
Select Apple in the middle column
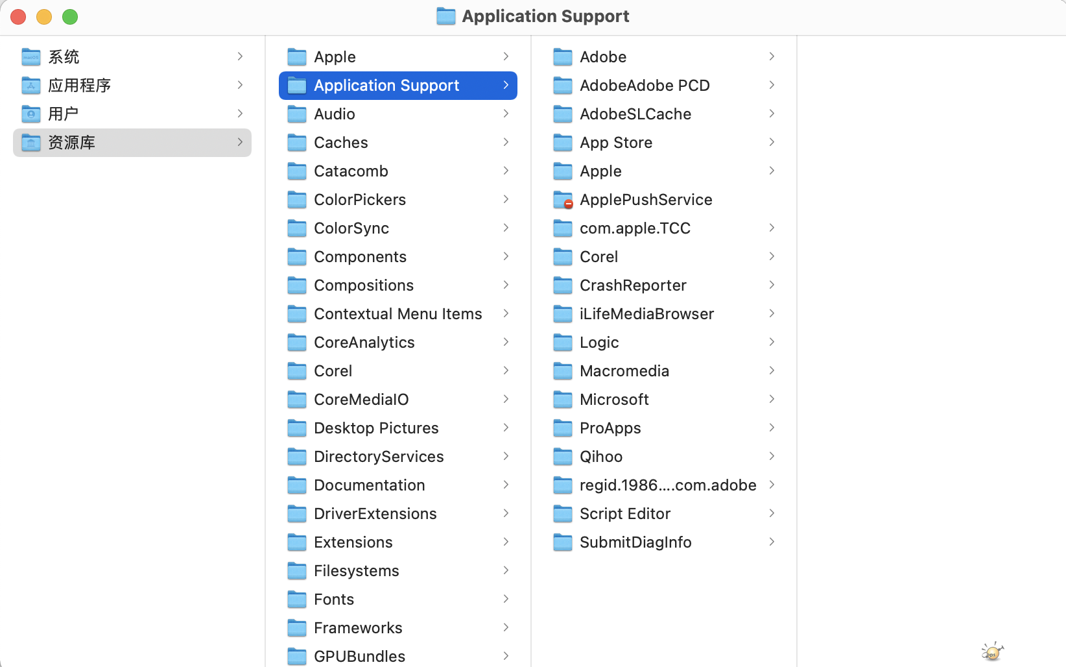coord(398,57)
